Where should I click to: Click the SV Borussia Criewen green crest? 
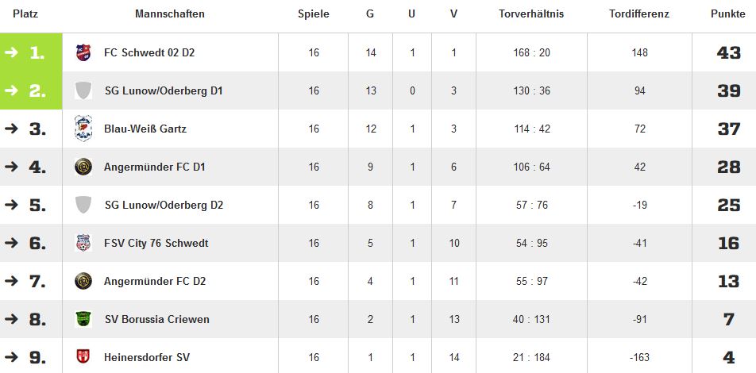point(83,319)
